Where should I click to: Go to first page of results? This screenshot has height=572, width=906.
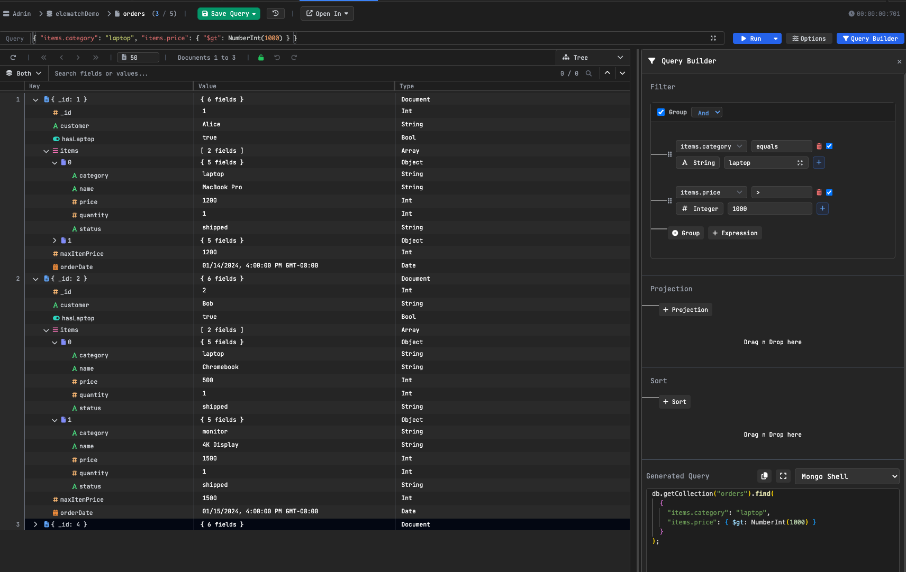43,58
